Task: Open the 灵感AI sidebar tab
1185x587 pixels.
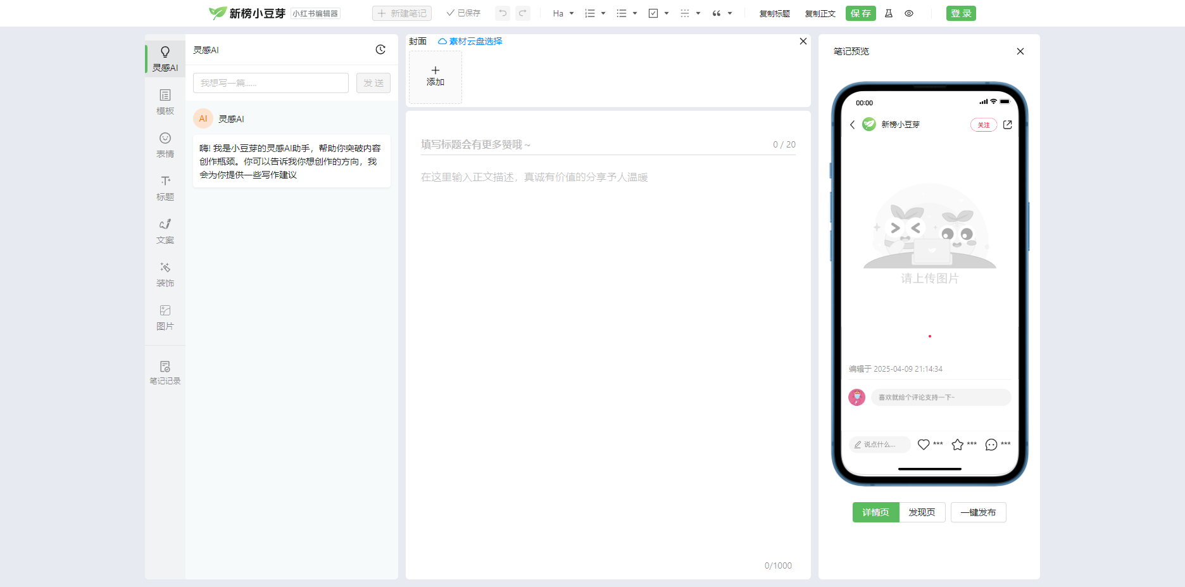Action: click(x=165, y=59)
